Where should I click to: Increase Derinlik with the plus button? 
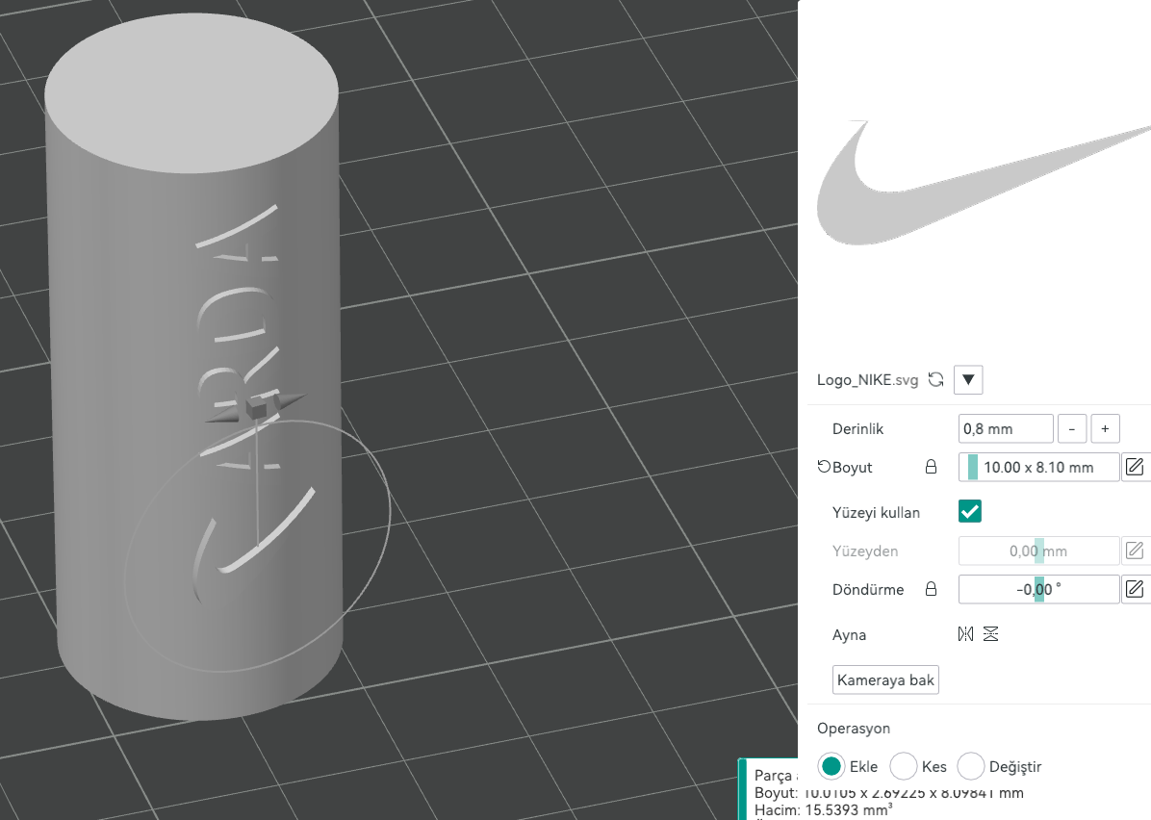tap(1105, 429)
